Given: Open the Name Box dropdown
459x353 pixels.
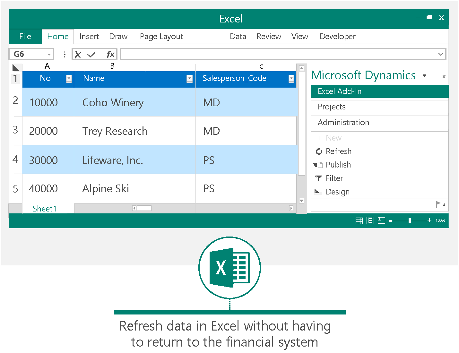Looking at the screenshot, I should [49, 54].
